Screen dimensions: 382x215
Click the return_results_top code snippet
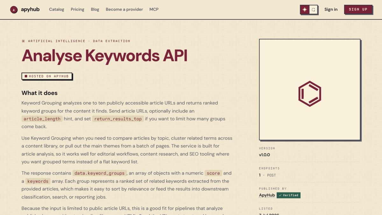pos(118,119)
